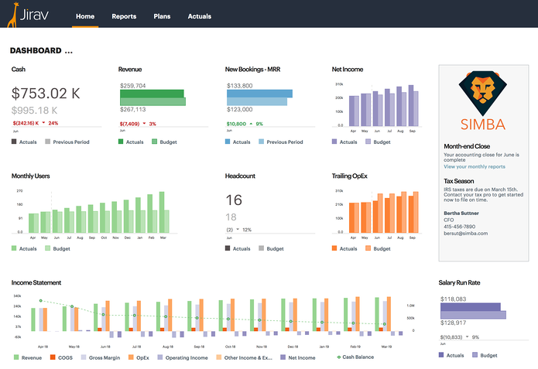Toggle the COGS legend item
Image resolution: width=538 pixels, height=369 pixels.
coord(61,357)
